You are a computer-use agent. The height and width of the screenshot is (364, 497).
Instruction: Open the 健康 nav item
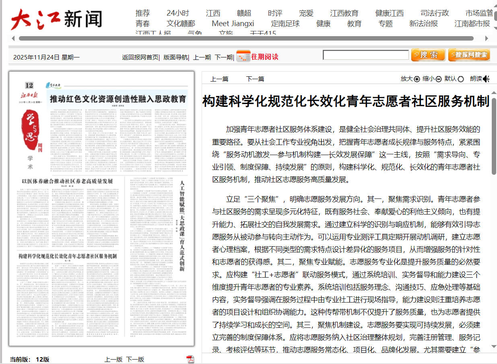[x=323, y=23]
